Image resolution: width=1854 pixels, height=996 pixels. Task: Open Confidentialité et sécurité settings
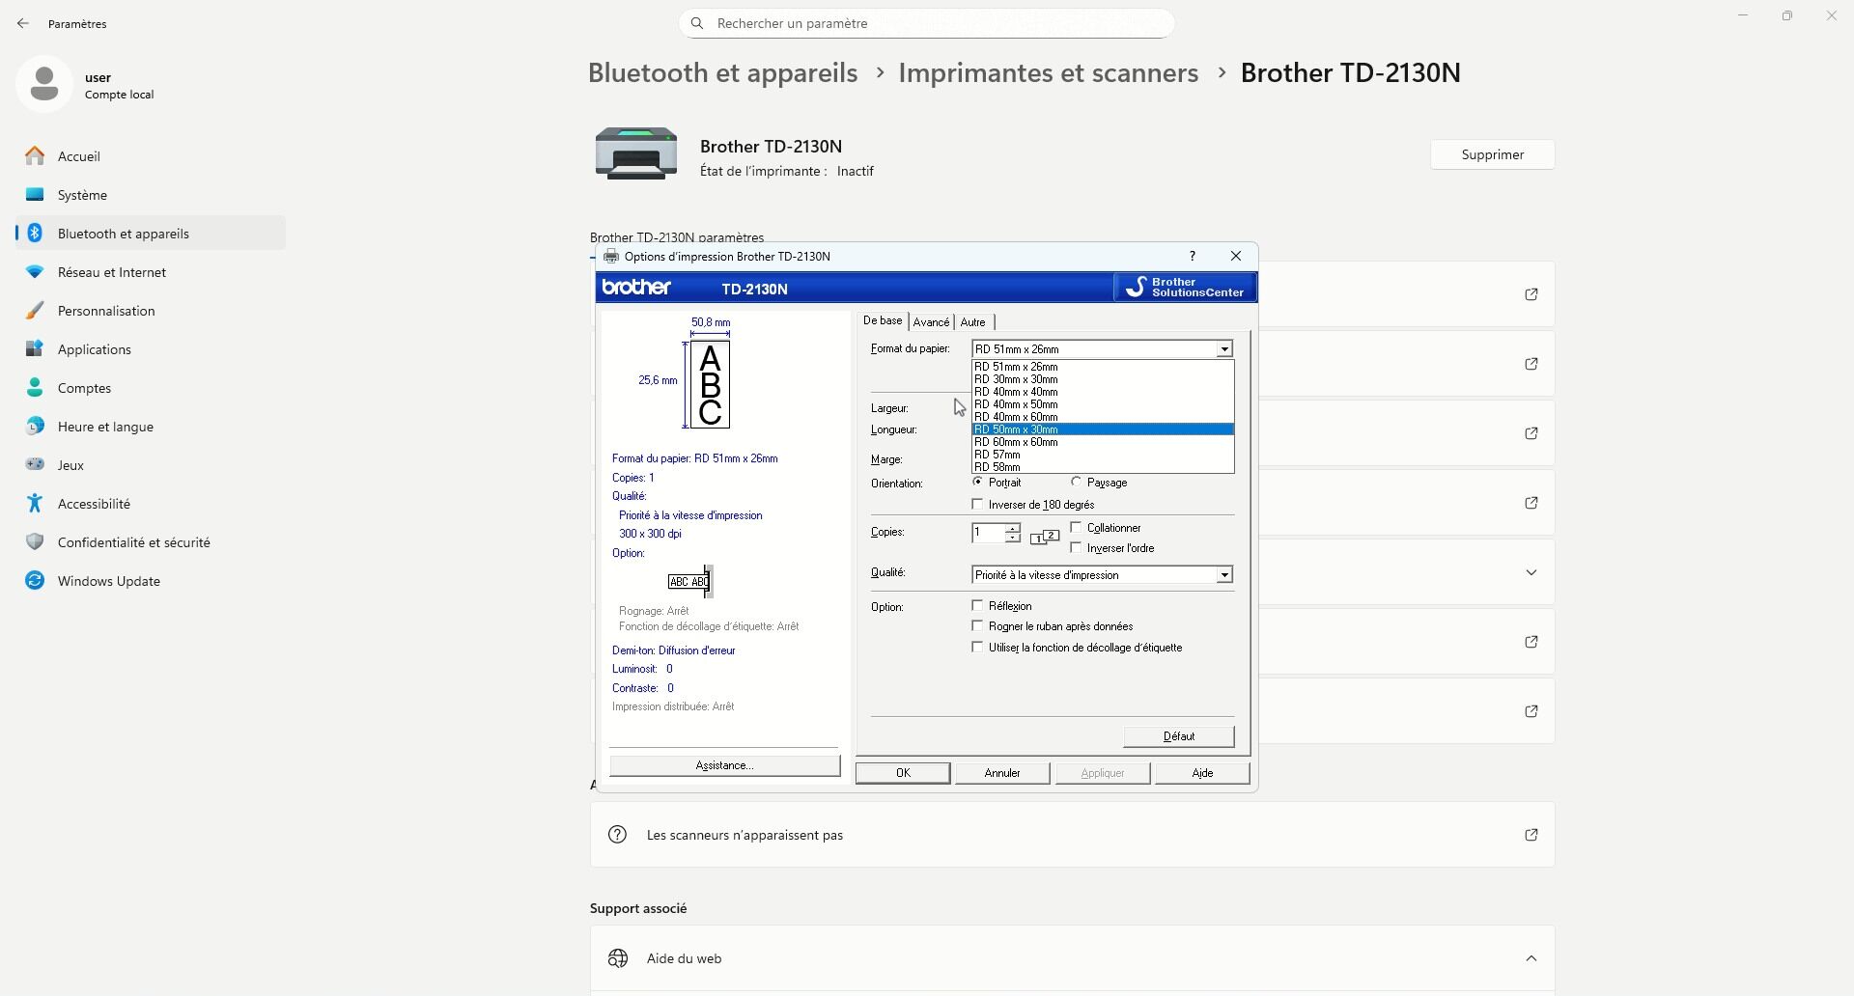pos(151,542)
